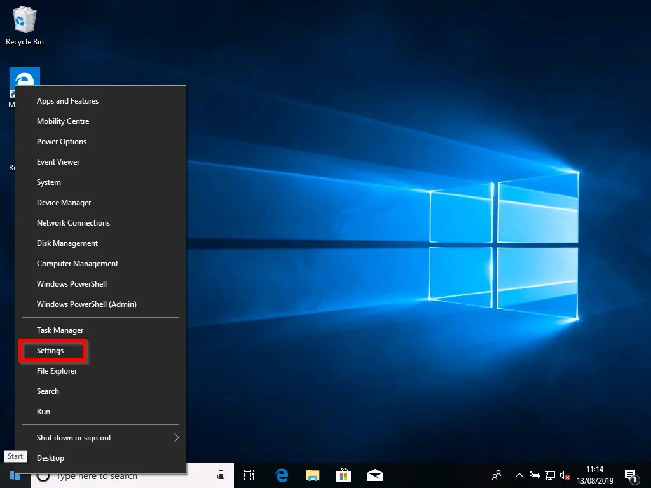
Task: Open the Microsoft Store from the taskbar
Action: [x=343, y=475]
